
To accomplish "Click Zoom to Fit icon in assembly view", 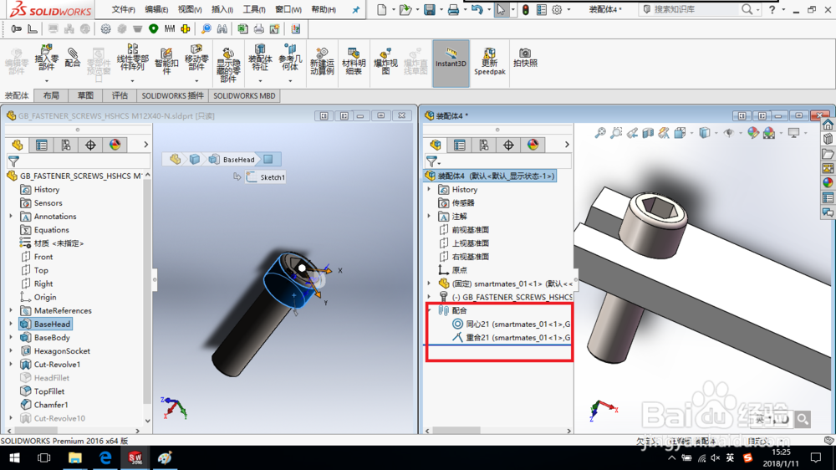I will (600, 133).
